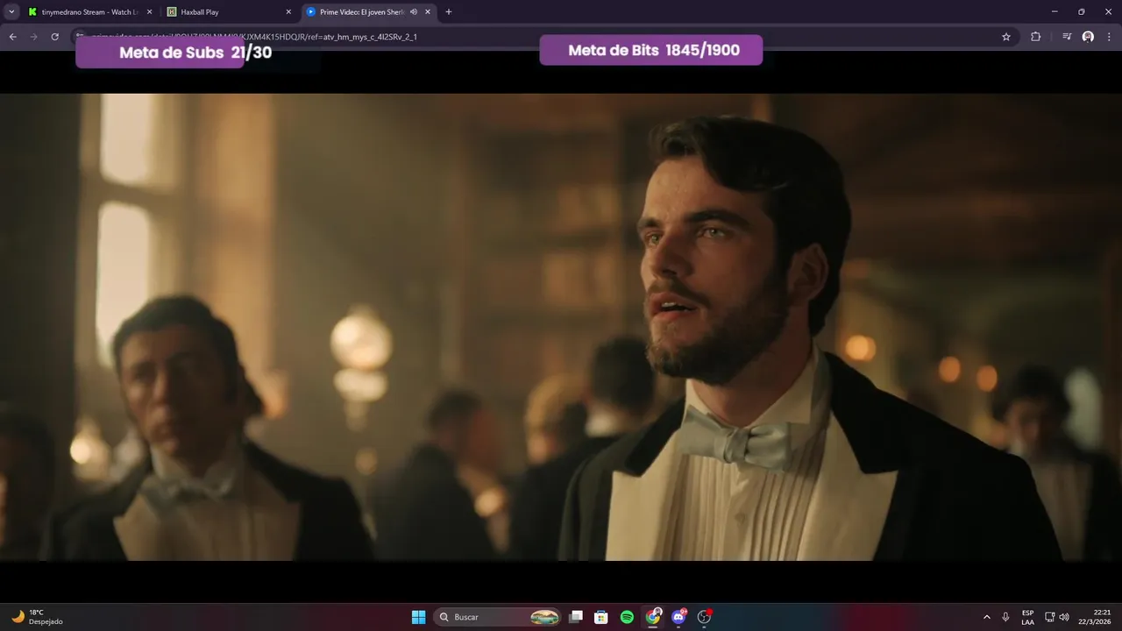Click the Meta de Bits 1845/1900 overlay
Viewport: 1122px width, 631px height.
click(x=651, y=50)
